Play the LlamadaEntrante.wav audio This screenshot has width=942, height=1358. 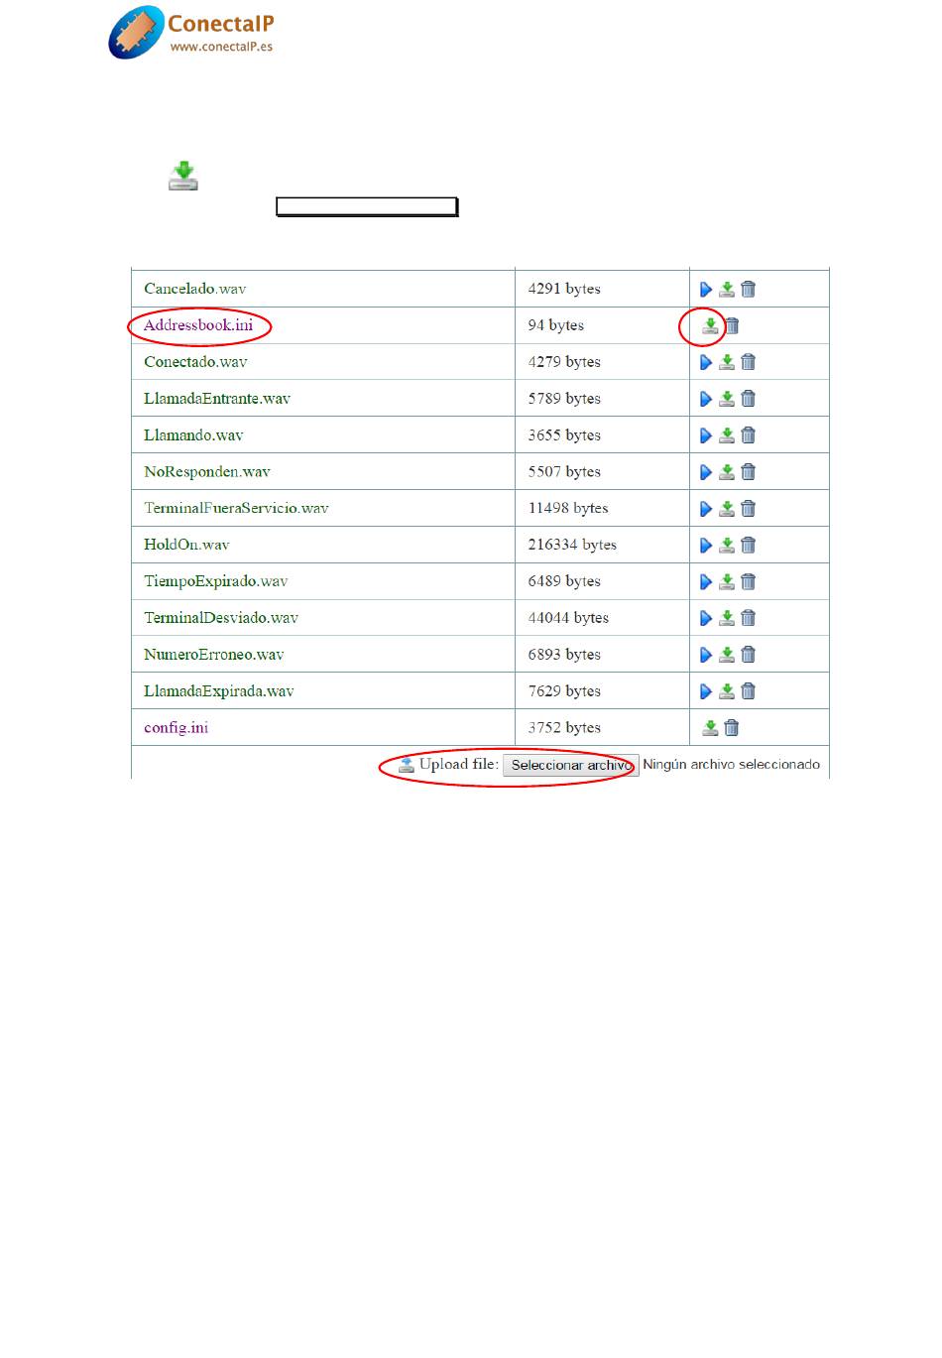pyautogui.click(x=706, y=399)
